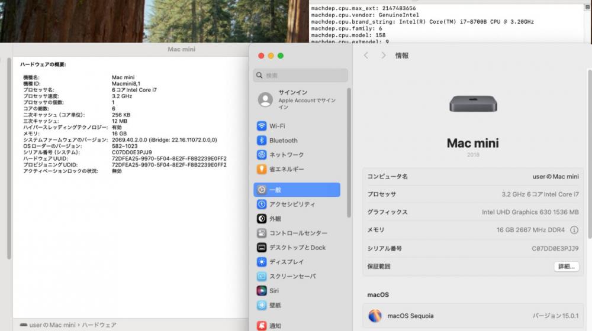Viewport: 592px width, 331px height.
Task: Click the コントロールセンター icon
Action: tap(262, 233)
